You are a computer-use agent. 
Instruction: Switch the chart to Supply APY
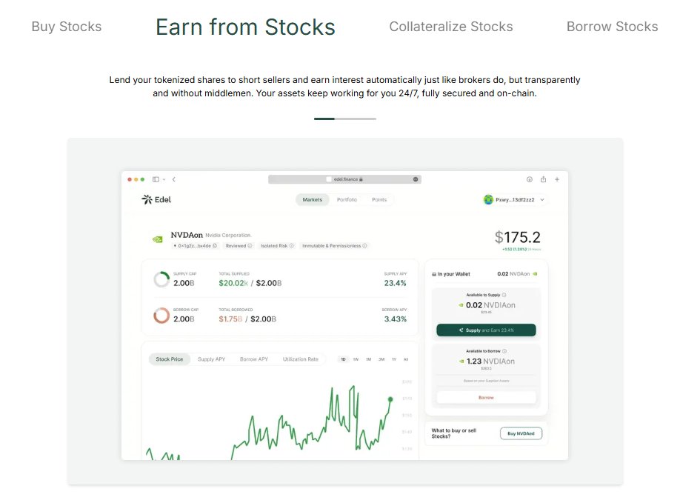click(212, 359)
